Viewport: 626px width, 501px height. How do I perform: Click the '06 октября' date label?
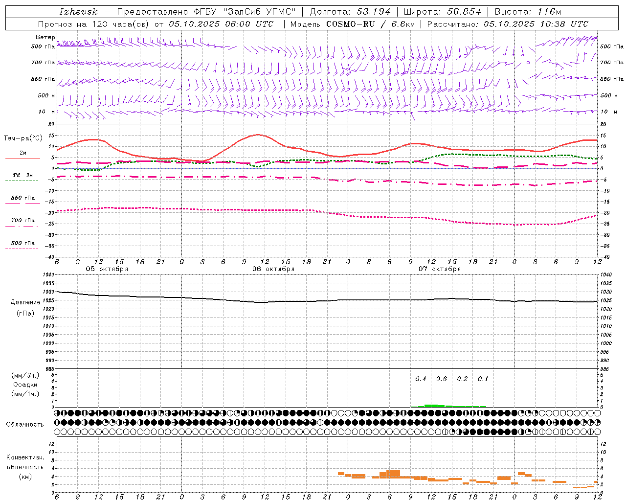point(273,269)
